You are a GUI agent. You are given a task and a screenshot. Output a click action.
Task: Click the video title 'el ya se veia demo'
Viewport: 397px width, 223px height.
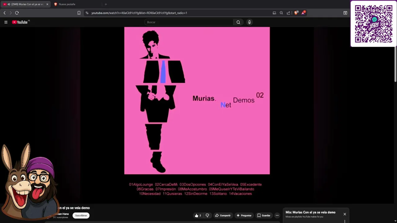74,208
